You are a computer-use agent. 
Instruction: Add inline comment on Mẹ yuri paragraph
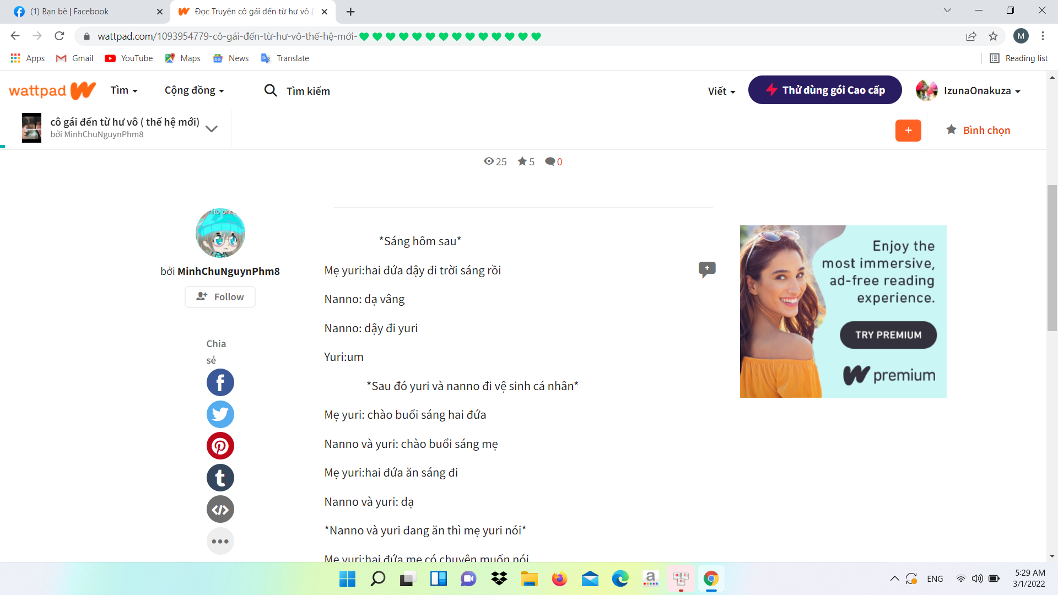[x=707, y=269]
